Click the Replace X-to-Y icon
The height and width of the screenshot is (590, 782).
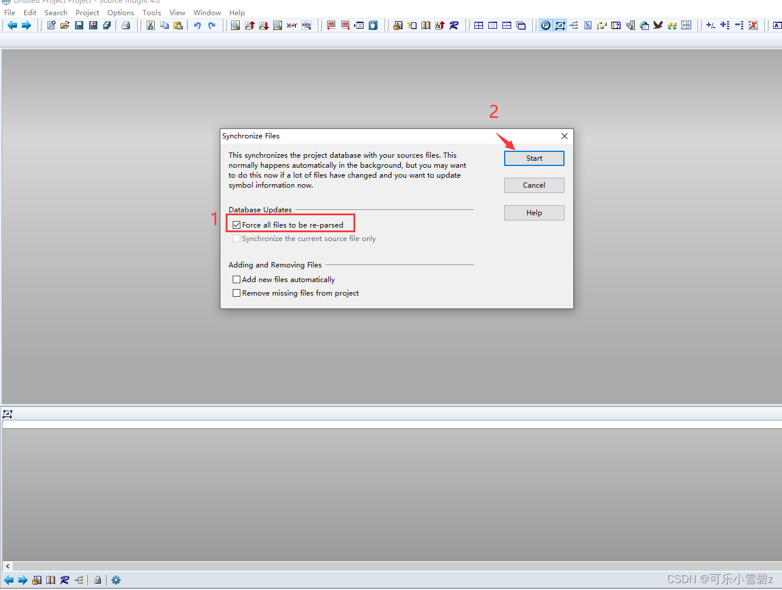tap(292, 25)
